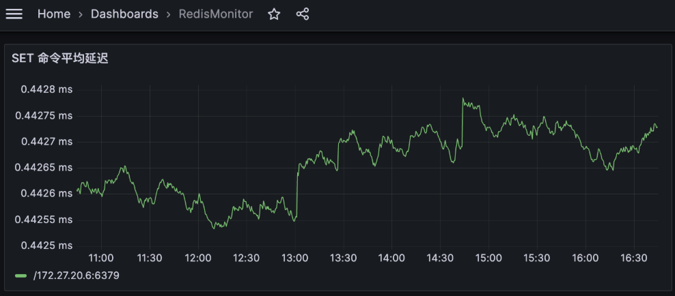Star the RedisMonitor dashboard as favorite
The image size is (675, 296).
(274, 14)
